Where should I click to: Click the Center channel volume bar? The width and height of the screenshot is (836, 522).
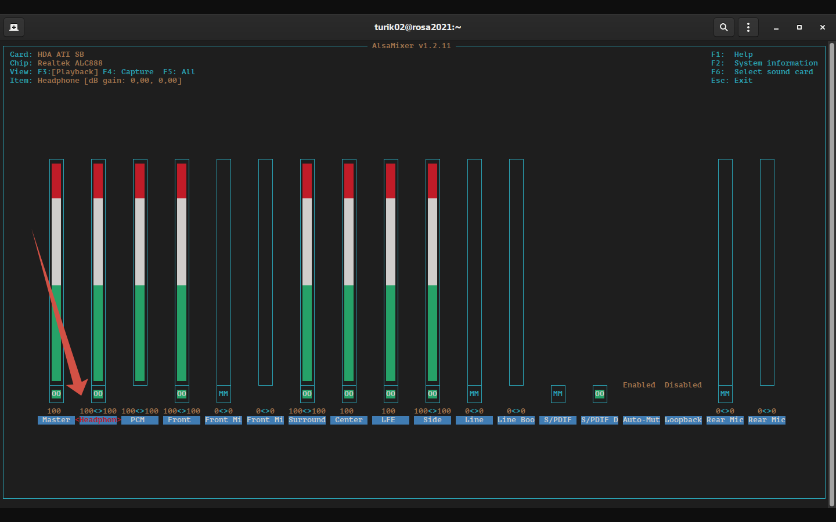[349, 273]
